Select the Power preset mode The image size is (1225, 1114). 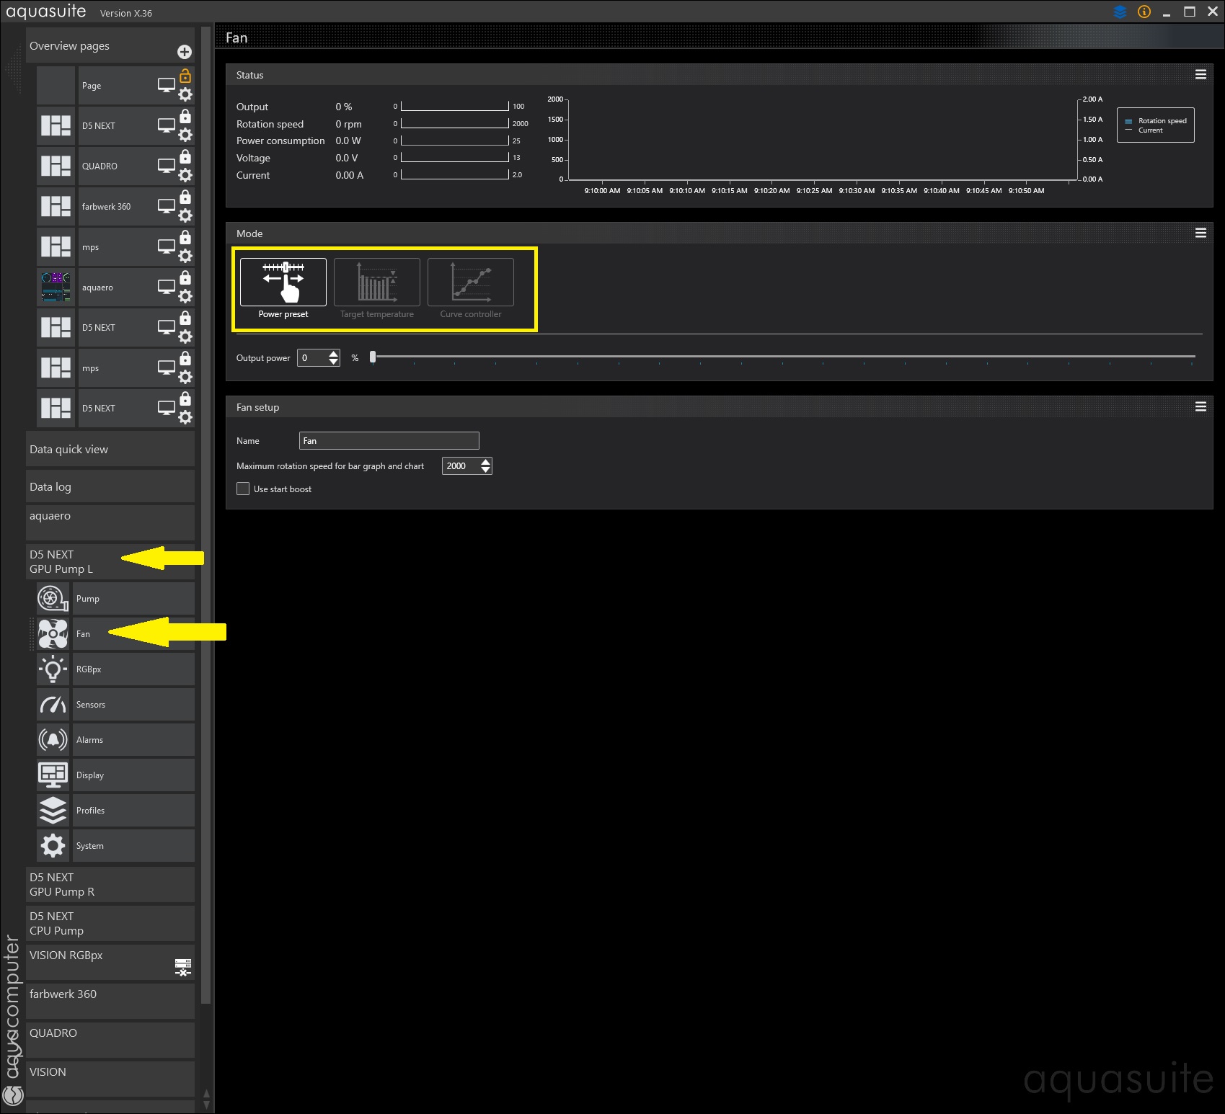[283, 282]
